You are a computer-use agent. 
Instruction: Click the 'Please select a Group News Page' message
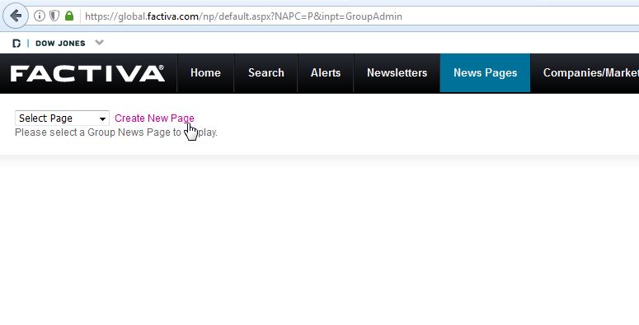[116, 132]
